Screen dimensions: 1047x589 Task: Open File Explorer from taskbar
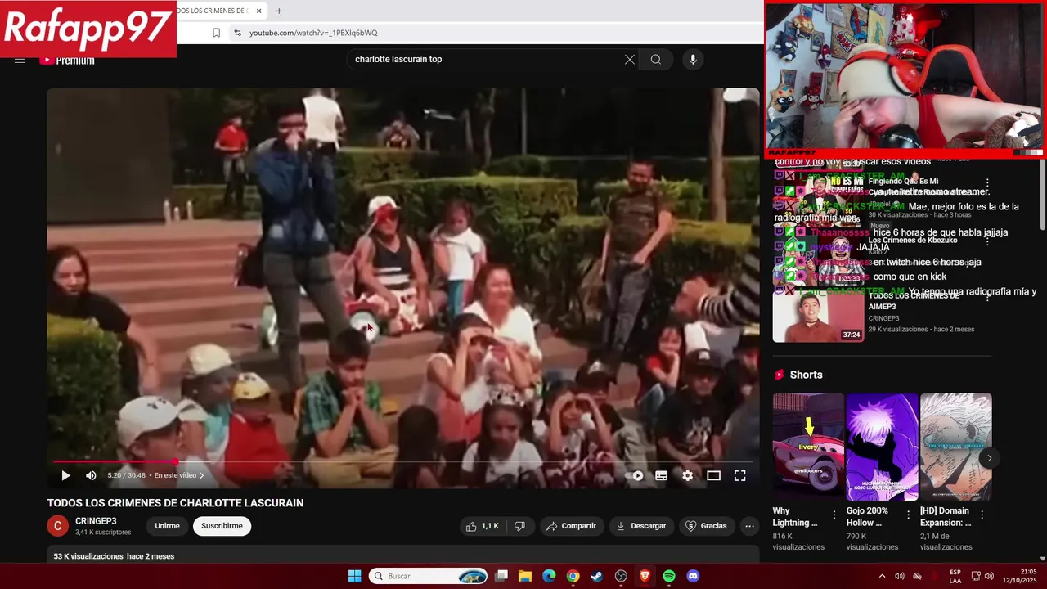click(525, 576)
